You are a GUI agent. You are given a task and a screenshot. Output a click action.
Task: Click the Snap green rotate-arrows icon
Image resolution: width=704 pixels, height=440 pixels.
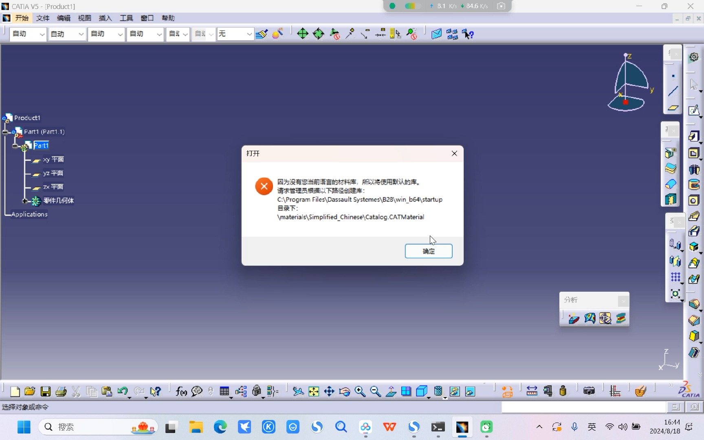(x=318, y=34)
